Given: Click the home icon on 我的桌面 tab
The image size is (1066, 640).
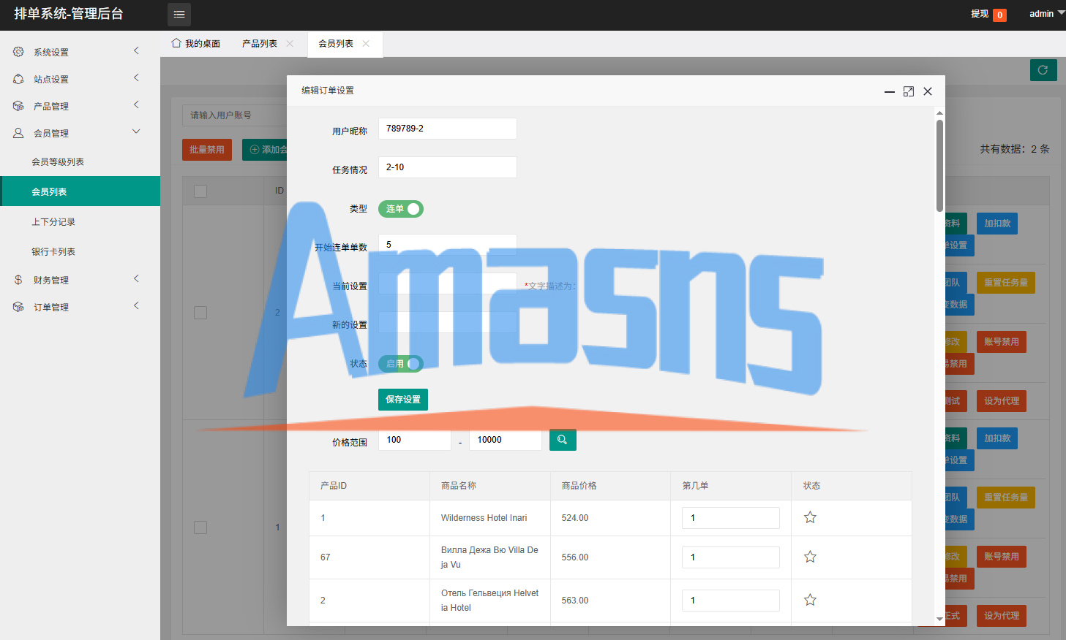Looking at the screenshot, I should [176, 43].
